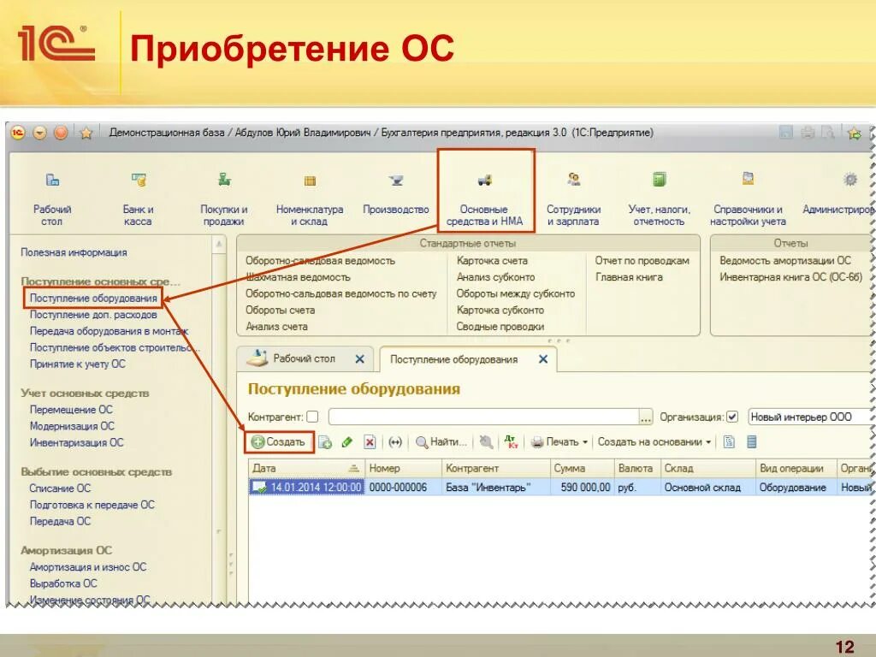Click the Создать button

click(279, 442)
